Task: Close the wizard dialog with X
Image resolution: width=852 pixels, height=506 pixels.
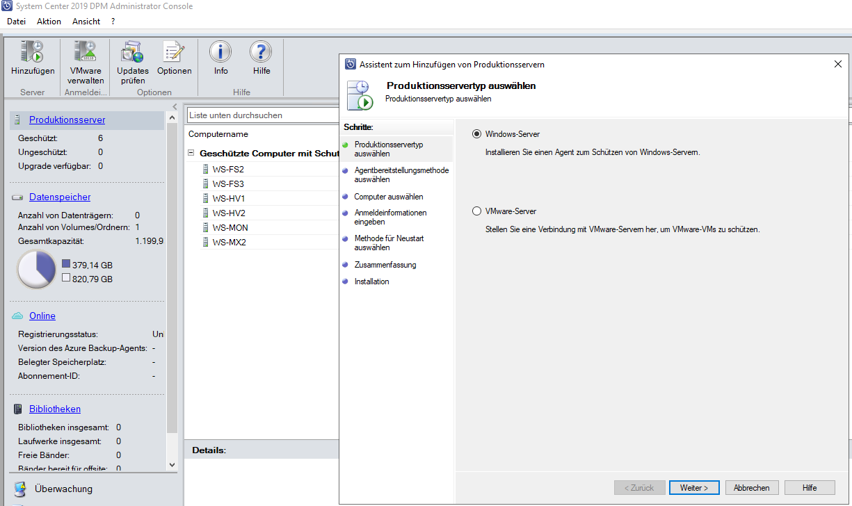Action: (837, 64)
